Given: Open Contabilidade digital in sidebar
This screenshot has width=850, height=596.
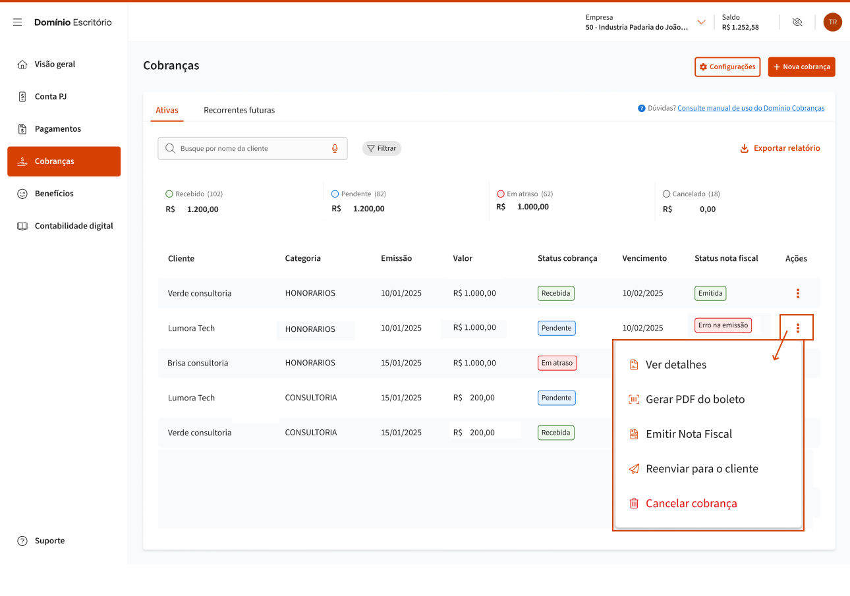Looking at the screenshot, I should [73, 226].
